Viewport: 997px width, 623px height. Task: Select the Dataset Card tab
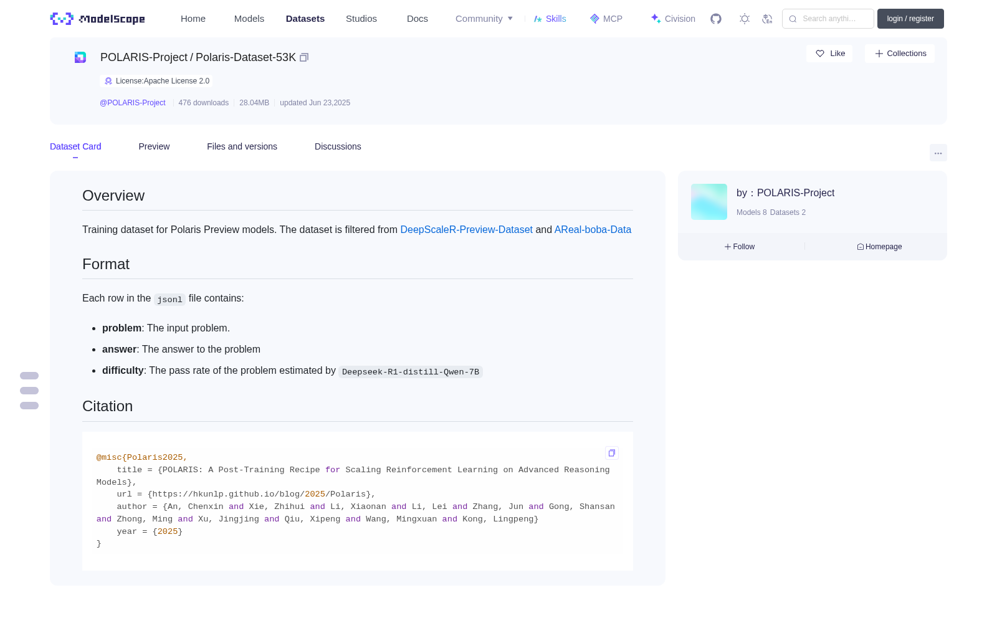(75, 146)
